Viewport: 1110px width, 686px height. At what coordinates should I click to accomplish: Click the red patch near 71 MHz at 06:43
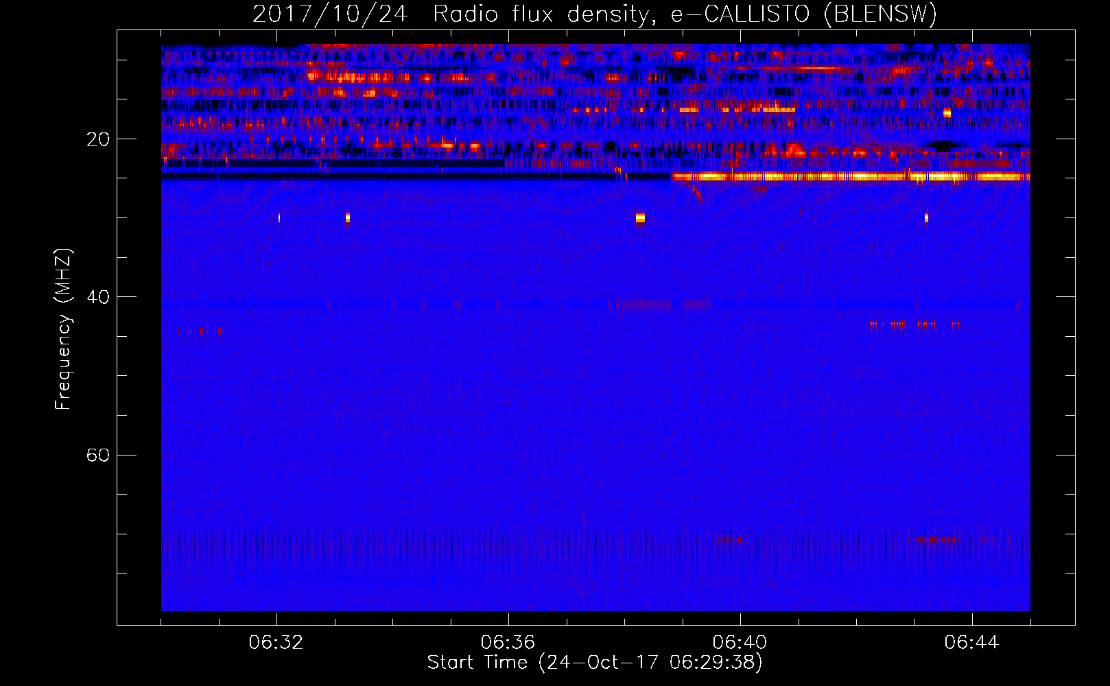(936, 540)
